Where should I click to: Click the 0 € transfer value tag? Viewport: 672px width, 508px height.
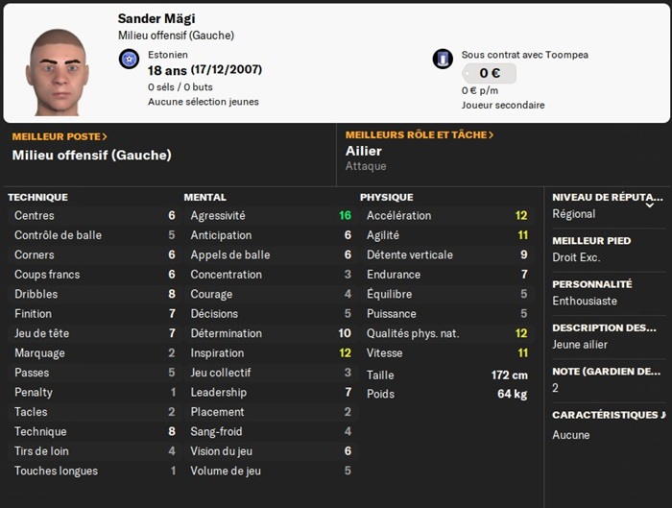click(489, 74)
